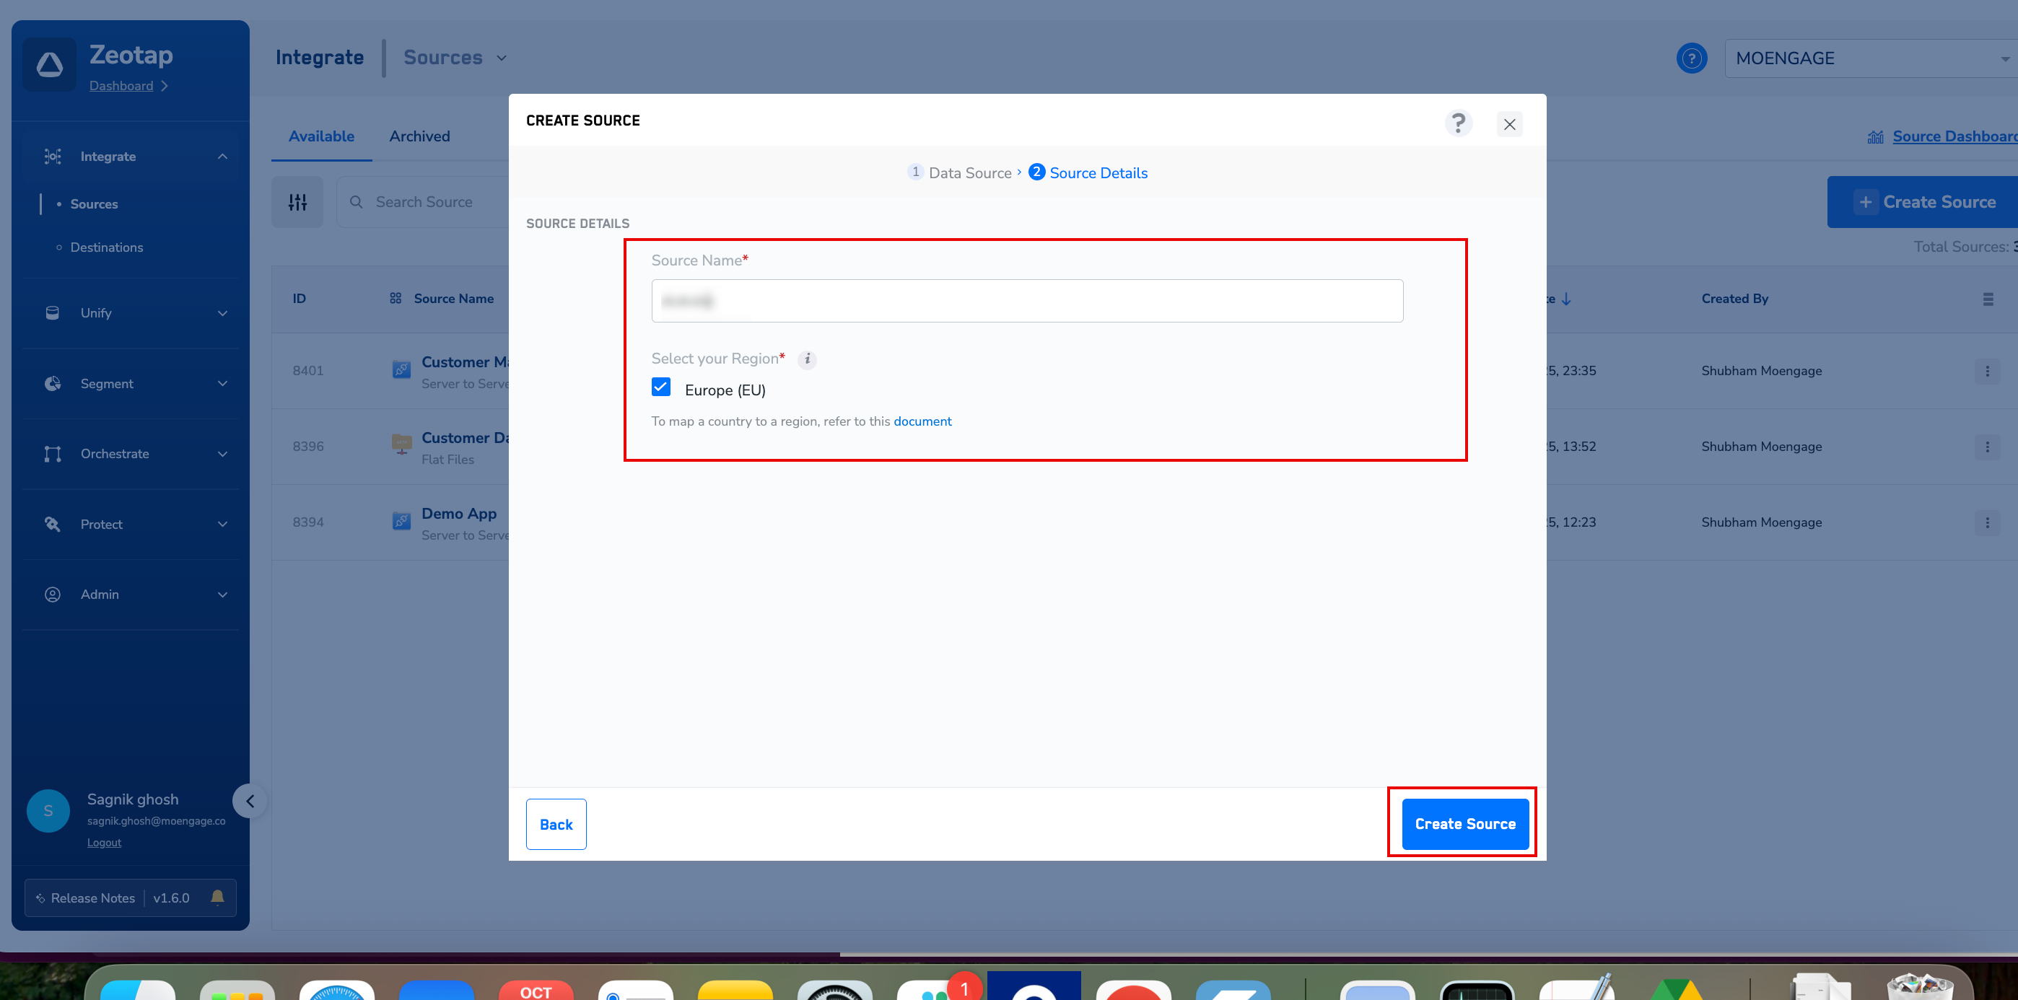This screenshot has height=1000, width=2018.
Task: Open the table column settings icon
Action: [x=1988, y=299]
